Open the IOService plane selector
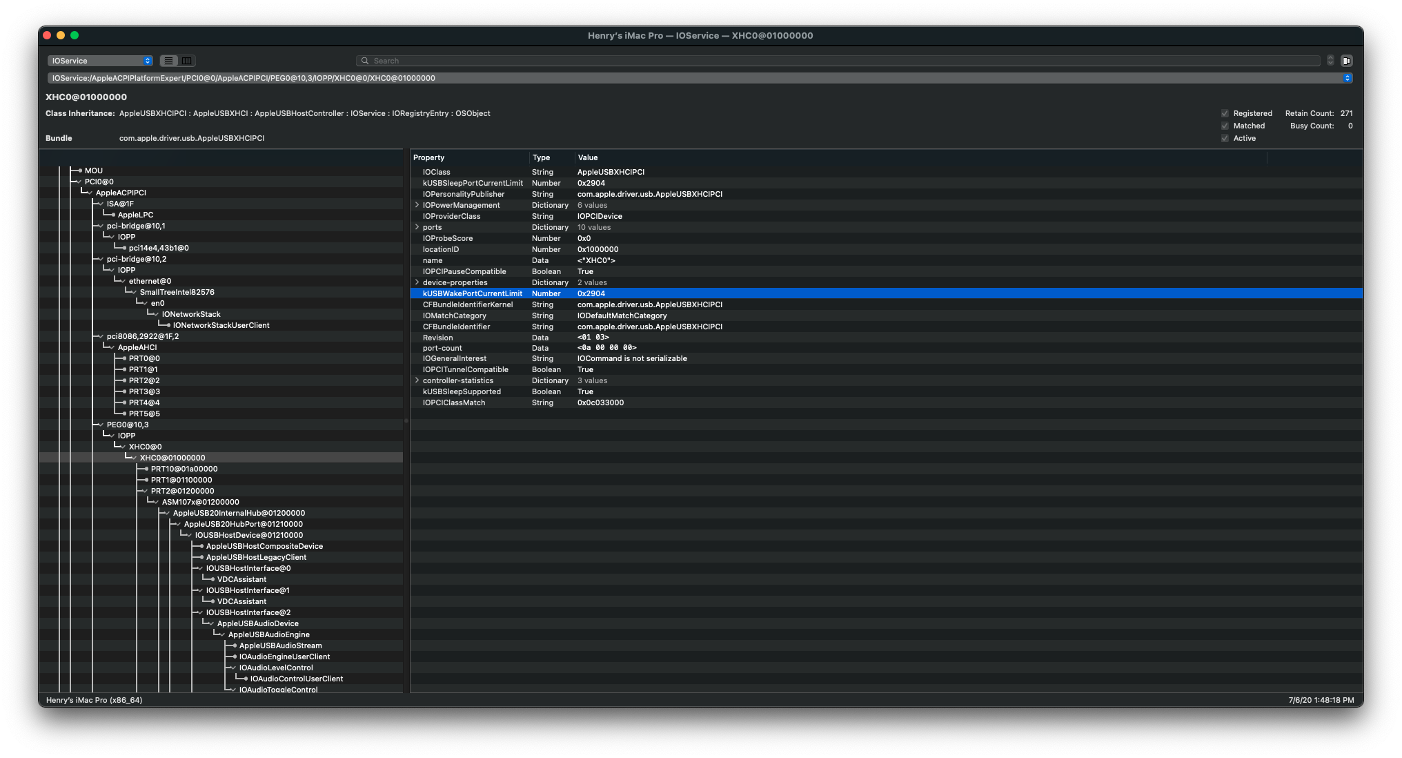 [x=100, y=61]
